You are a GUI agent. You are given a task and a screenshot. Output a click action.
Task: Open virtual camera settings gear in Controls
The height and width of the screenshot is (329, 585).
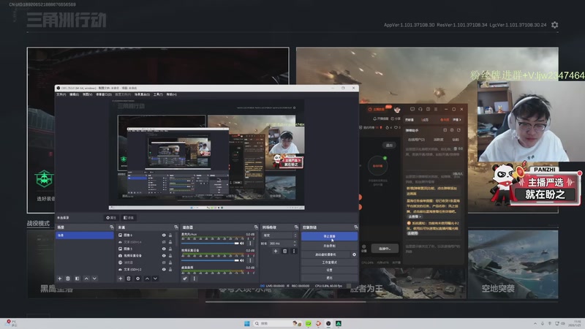(x=354, y=254)
